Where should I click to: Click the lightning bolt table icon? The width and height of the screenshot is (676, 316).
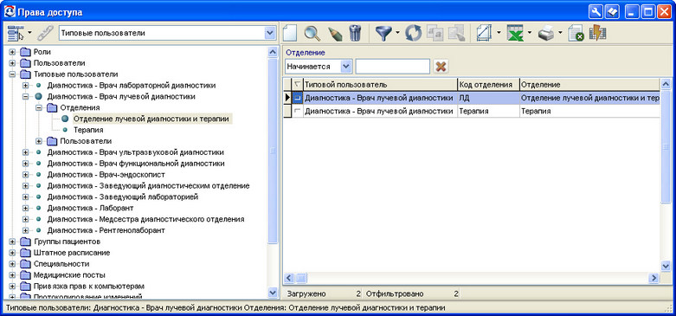point(597,33)
